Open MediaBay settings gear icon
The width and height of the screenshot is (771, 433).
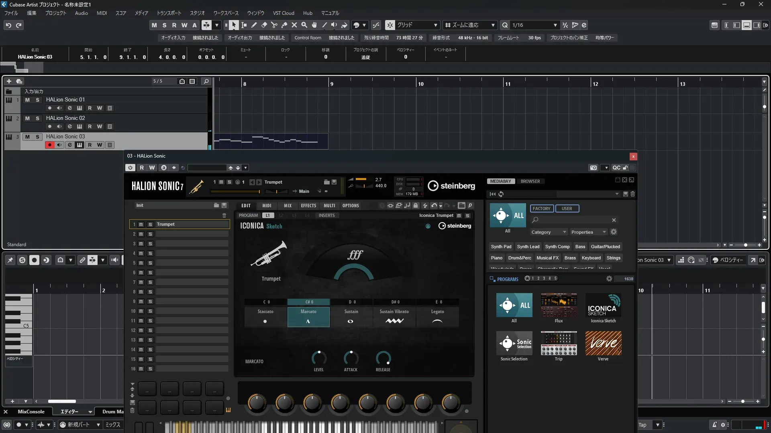(x=614, y=232)
